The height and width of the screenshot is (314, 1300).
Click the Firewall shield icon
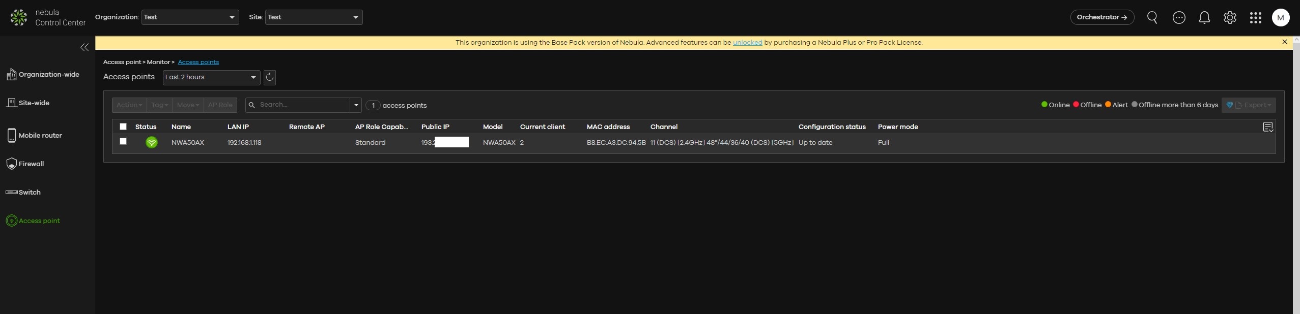pos(11,164)
